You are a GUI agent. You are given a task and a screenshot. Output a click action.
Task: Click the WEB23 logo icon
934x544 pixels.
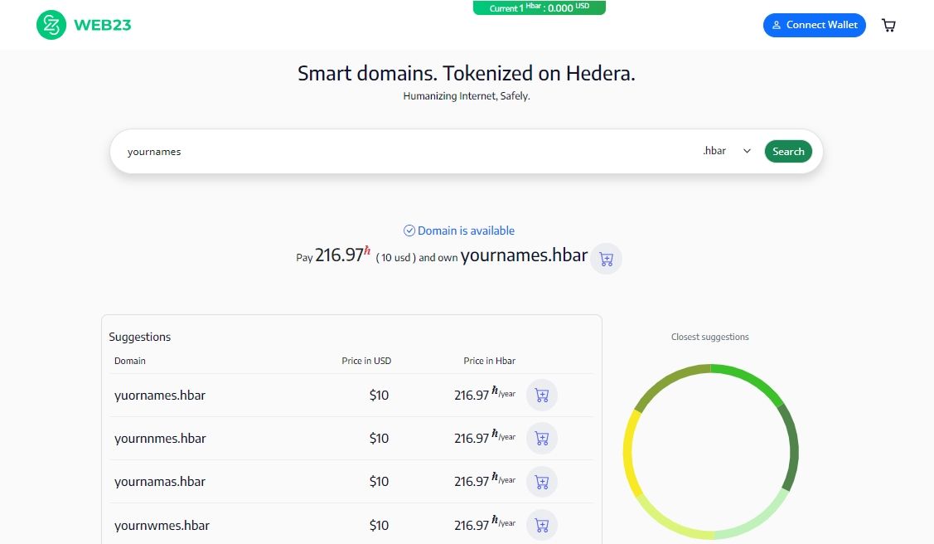click(51, 25)
